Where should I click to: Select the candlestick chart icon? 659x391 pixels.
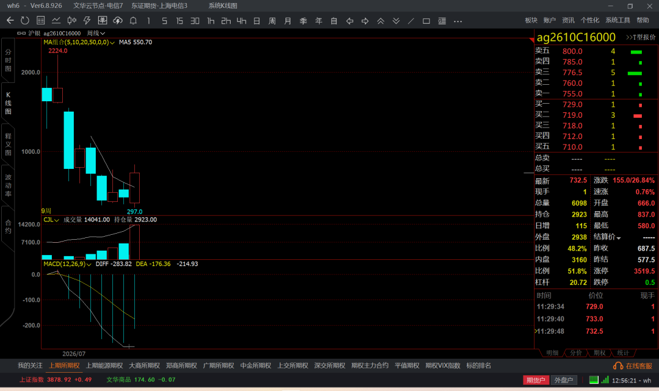click(72, 21)
